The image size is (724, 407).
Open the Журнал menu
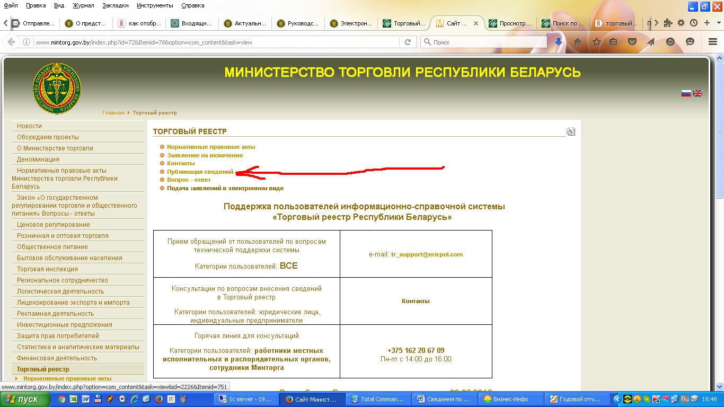click(x=83, y=5)
